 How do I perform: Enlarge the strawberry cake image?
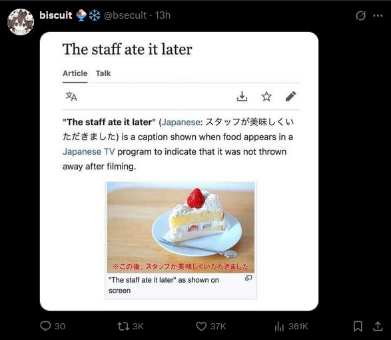pyautogui.click(x=181, y=227)
